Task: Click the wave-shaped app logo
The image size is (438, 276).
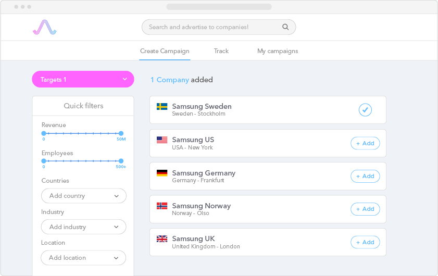Action: (x=45, y=27)
